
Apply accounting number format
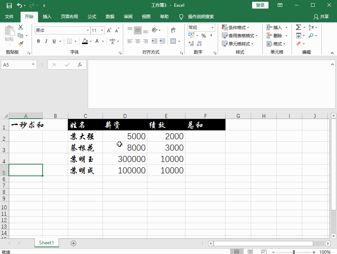coord(191,35)
